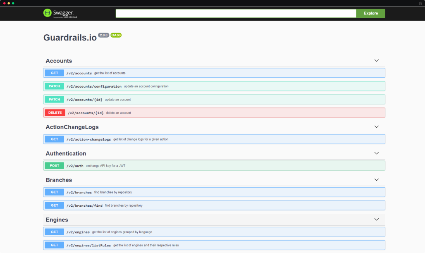Collapse the Authentication section chevron
Screen dimensions: 425x253
(377, 153)
